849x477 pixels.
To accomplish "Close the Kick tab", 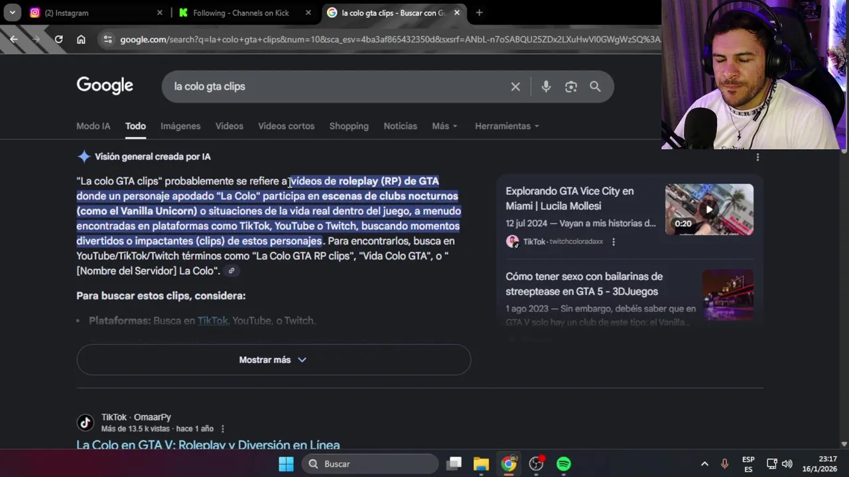I will pyautogui.click(x=308, y=13).
